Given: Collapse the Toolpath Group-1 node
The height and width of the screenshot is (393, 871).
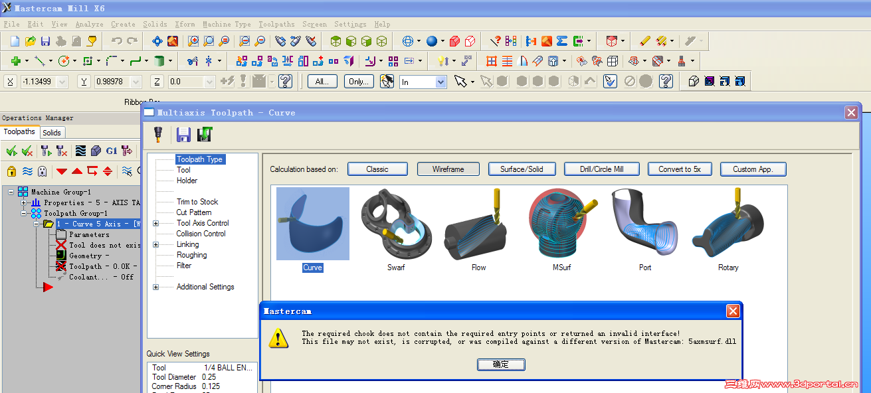Looking at the screenshot, I should point(25,213).
